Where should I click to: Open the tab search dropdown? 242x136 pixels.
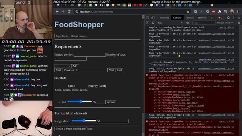click(212, 5)
